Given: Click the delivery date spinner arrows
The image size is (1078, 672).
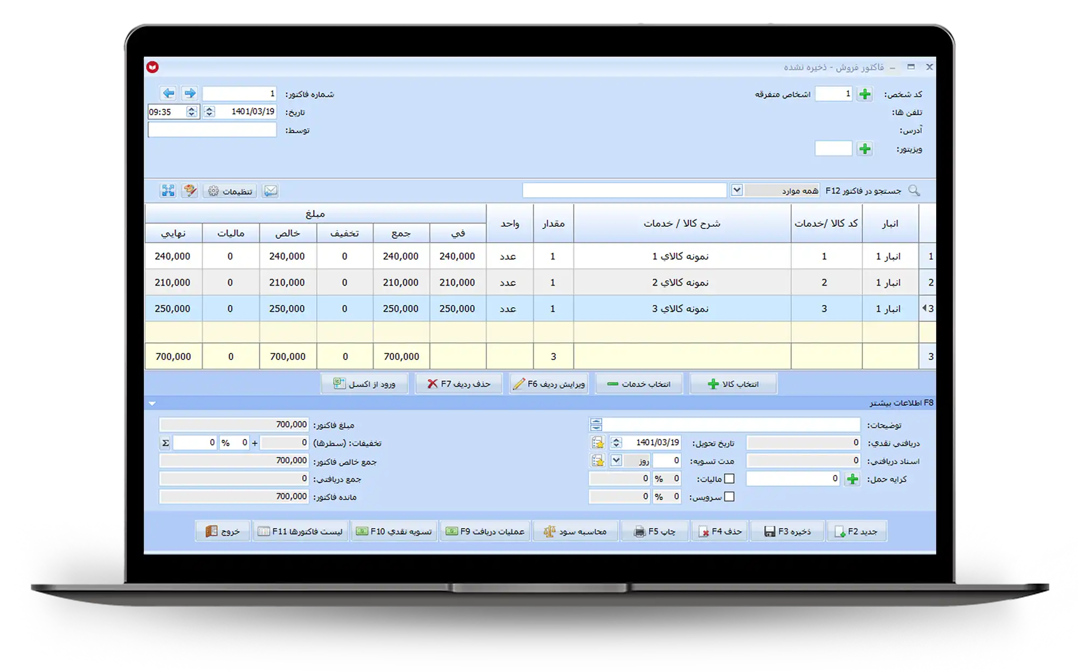Looking at the screenshot, I should 616,443.
